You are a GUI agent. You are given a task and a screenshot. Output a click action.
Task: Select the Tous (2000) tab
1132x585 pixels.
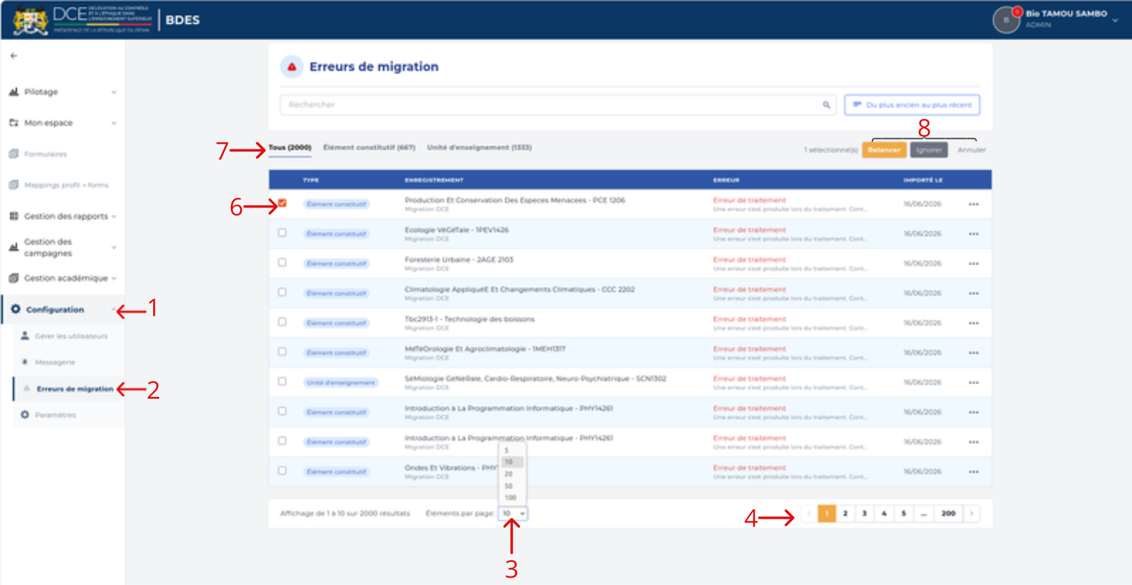point(290,147)
